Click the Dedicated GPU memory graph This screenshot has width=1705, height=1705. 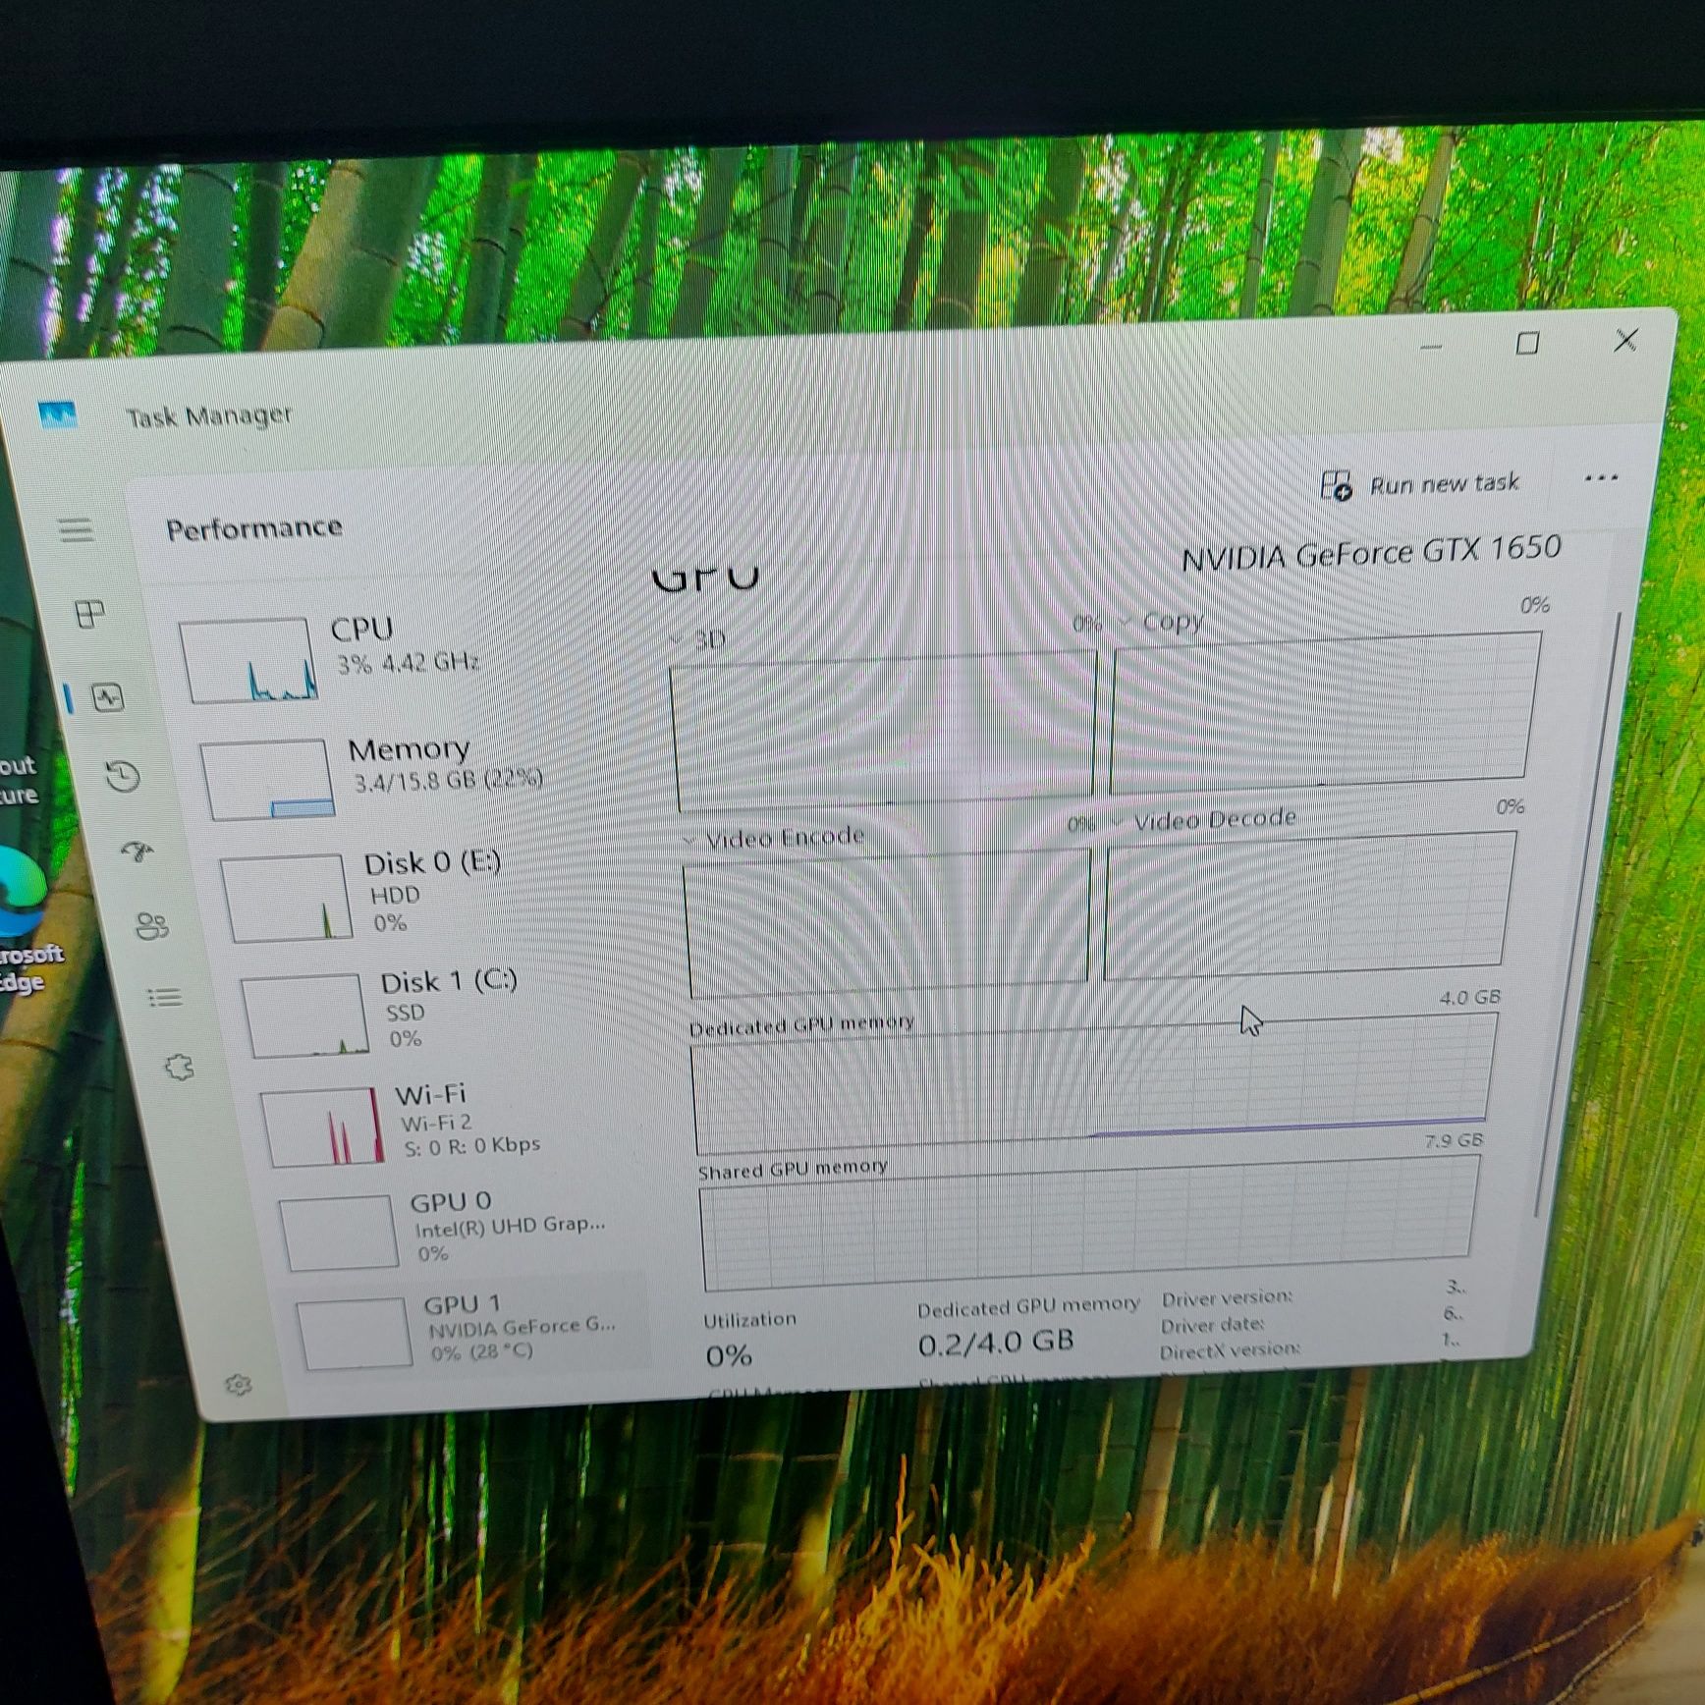[x=1092, y=1082]
